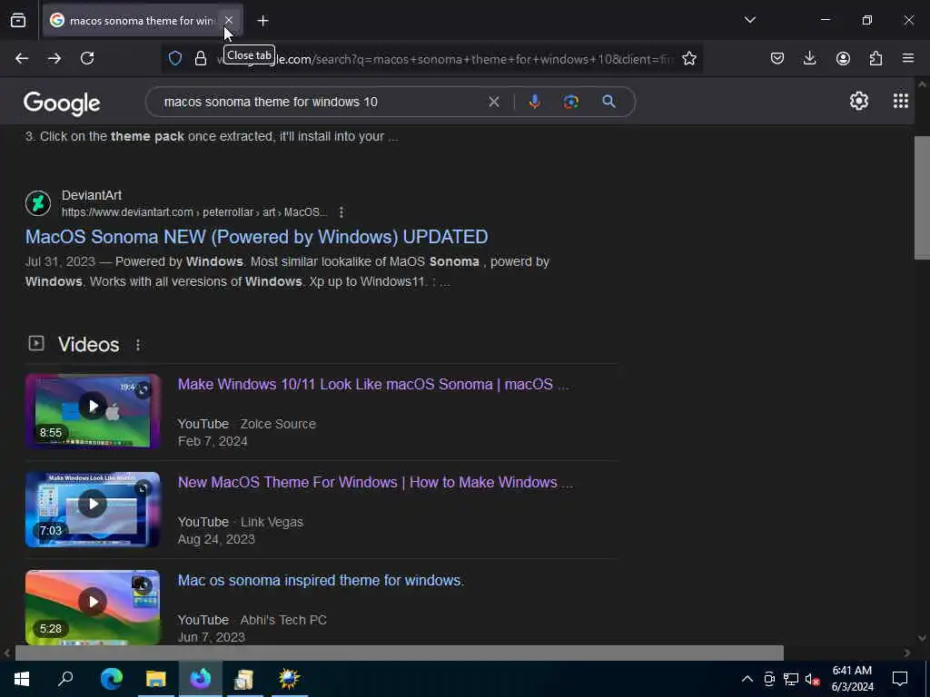Go back to previous page
The width and height of the screenshot is (930, 697).
[22, 58]
